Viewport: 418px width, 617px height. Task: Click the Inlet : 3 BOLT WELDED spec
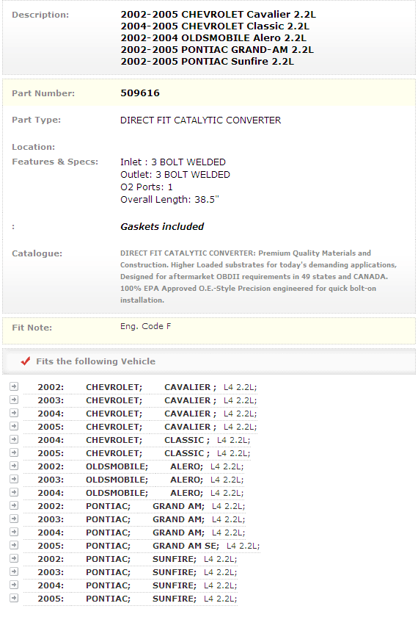coord(173,162)
